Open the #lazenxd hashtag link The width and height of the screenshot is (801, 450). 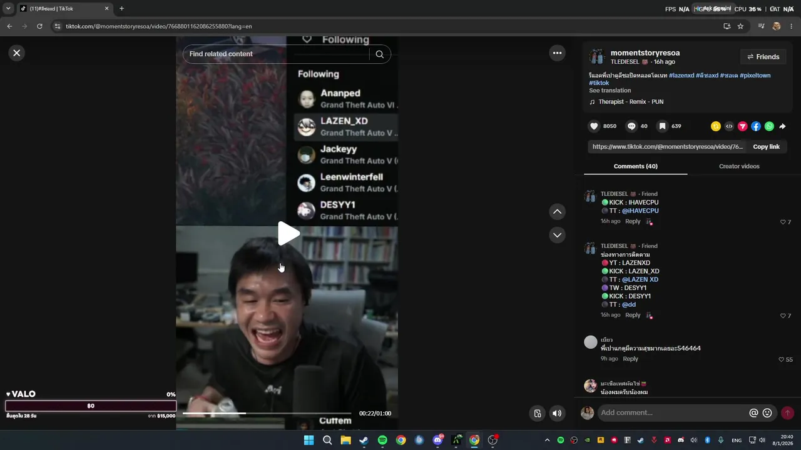pos(681,76)
